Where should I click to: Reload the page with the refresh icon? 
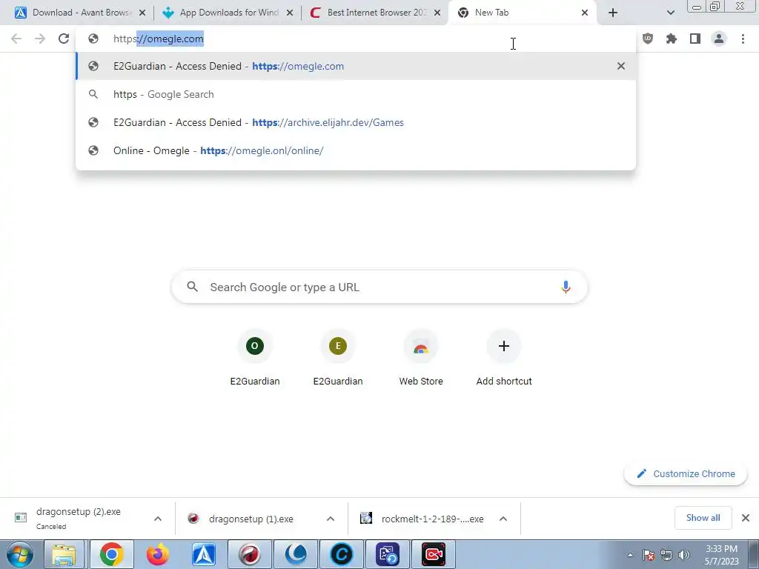pyautogui.click(x=64, y=39)
